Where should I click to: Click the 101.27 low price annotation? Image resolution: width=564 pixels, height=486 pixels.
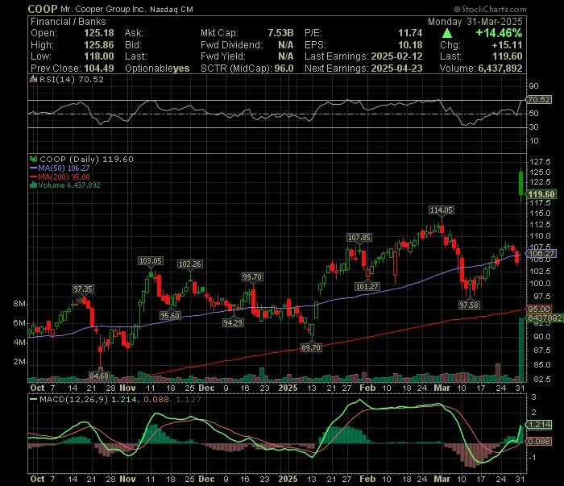pyautogui.click(x=367, y=287)
